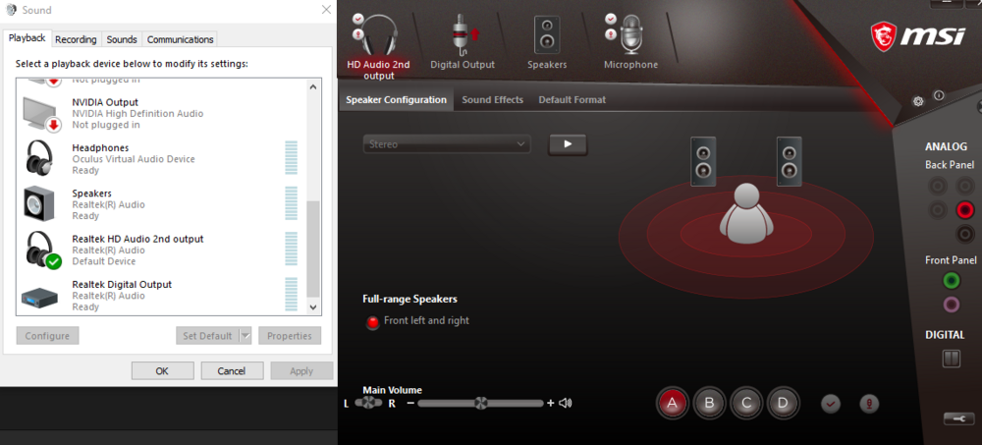Click communication mic badge on HD Audio 2nd output

click(x=357, y=34)
